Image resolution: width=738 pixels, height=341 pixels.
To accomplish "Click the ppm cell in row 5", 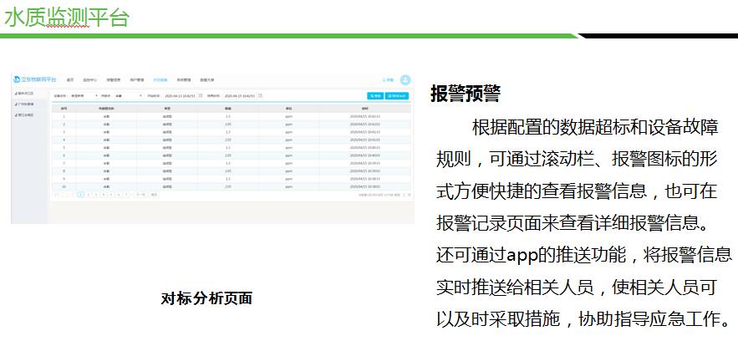I will pos(288,148).
